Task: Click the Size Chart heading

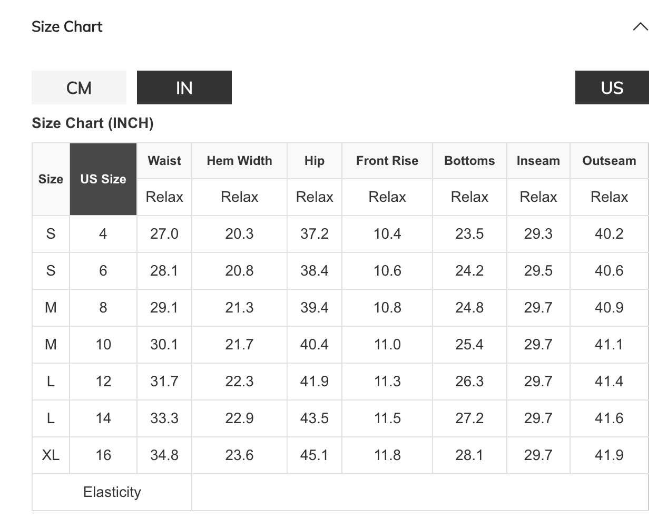Action: point(67,27)
